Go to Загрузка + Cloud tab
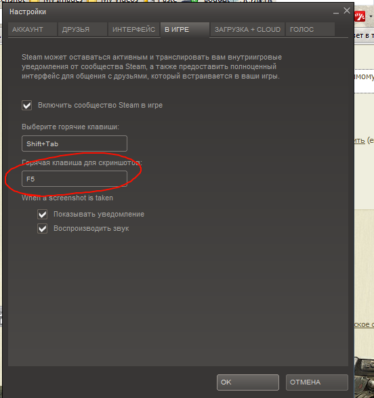The height and width of the screenshot is (398, 374). point(247,30)
